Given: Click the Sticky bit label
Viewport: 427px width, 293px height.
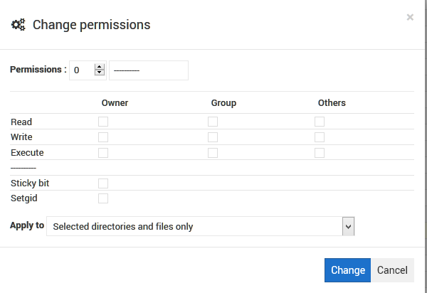Looking at the screenshot, I should (30, 183).
